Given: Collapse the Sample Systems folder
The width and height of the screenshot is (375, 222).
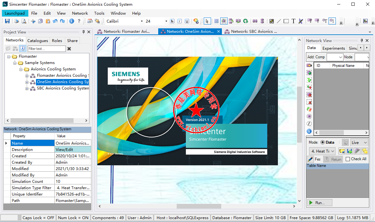Looking at the screenshot, I should click(15, 63).
